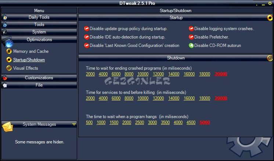Toggle Disable logging system crashes

click(191, 29)
